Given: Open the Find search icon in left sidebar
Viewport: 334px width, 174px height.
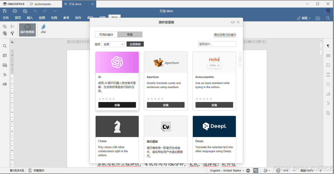Looking at the screenshot, I should (x=5, y=46).
